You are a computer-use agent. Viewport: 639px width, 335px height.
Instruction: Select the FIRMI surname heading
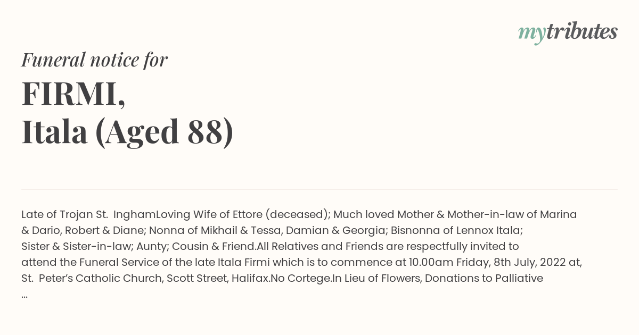[73, 94]
